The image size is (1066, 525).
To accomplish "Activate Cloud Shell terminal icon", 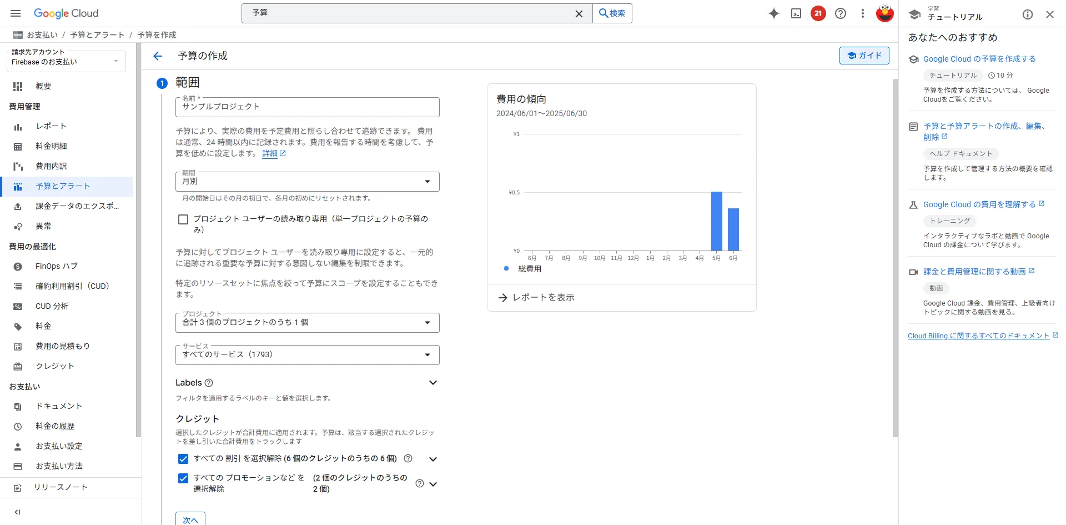I will tap(796, 13).
